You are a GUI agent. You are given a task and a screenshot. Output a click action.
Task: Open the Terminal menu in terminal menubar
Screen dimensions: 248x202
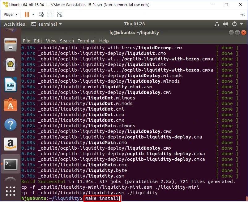[x=87, y=41]
